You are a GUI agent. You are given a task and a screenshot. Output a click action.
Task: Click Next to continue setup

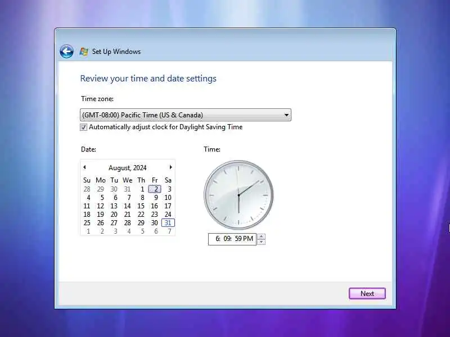(367, 293)
